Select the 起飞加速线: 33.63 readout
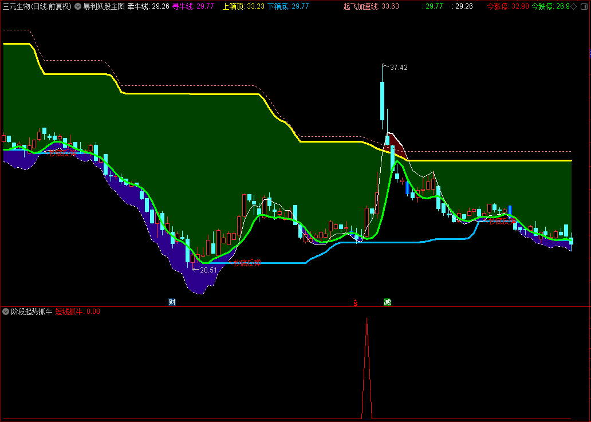This screenshot has width=591, height=422. [371, 6]
